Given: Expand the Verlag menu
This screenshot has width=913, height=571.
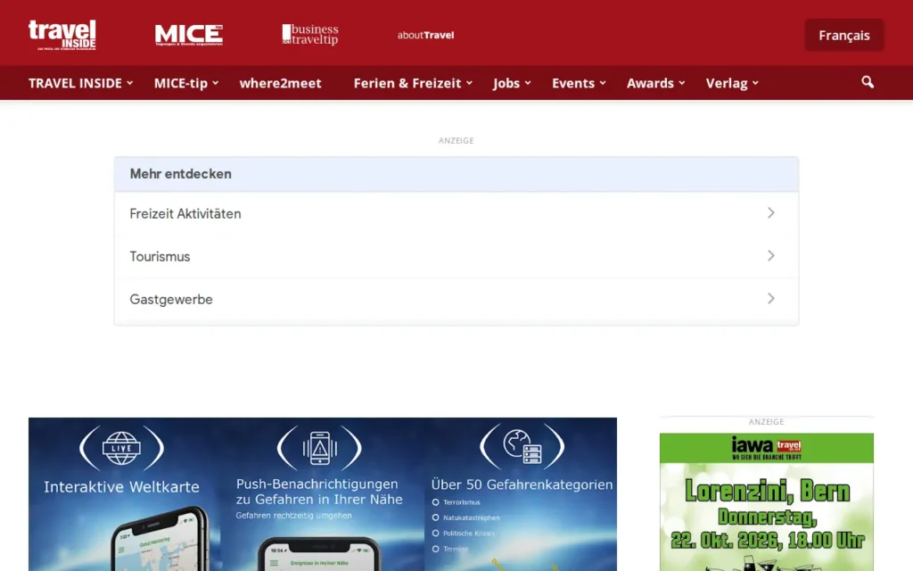Looking at the screenshot, I should point(732,83).
